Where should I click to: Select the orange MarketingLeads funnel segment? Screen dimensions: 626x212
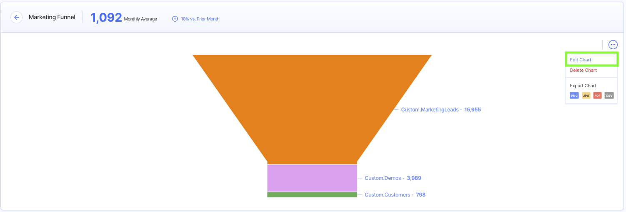coord(312,104)
